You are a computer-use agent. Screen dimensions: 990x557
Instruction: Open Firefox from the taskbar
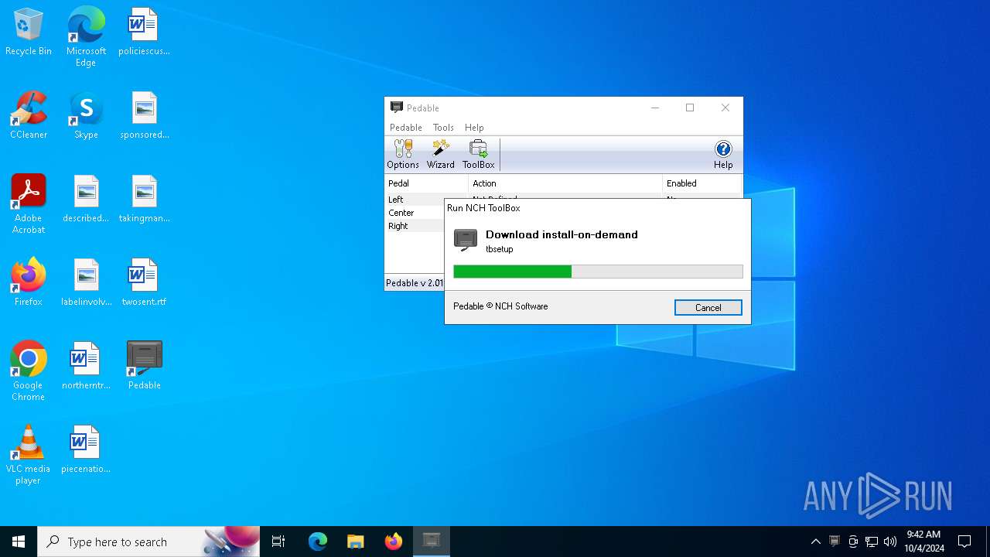[x=394, y=542]
